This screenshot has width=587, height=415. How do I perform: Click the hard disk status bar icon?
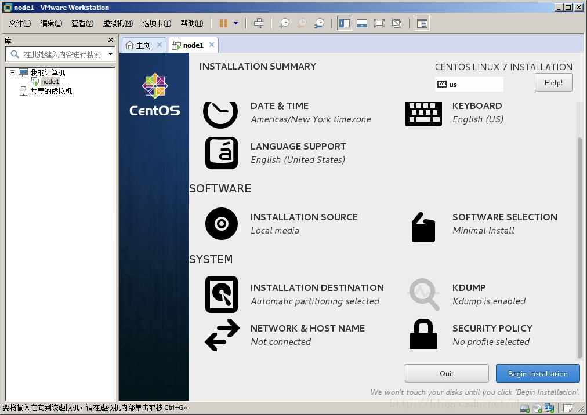525,408
